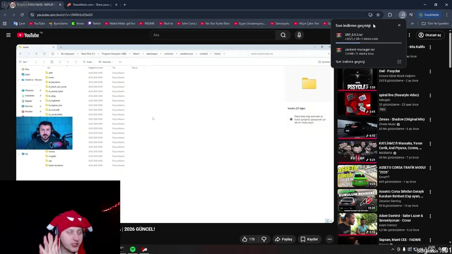Open options menu for 'Kurulum Rehberi' video
Screen dimensions: 452x254
pyautogui.click(x=430, y=192)
